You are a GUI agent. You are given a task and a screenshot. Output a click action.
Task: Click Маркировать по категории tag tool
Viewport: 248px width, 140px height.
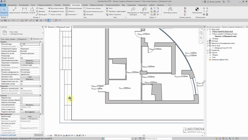(x=133, y=11)
